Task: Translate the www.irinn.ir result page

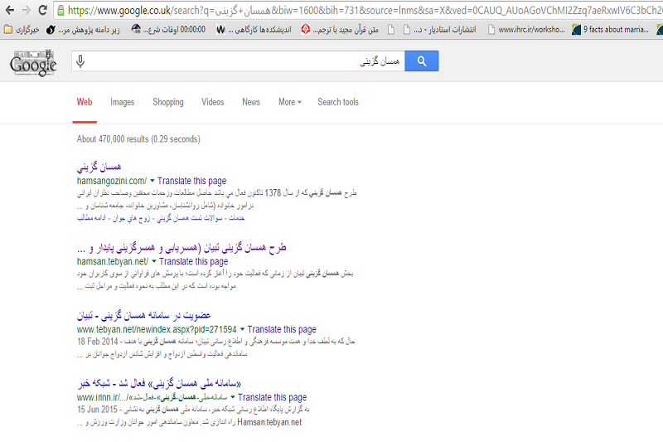Action: tap(273, 397)
